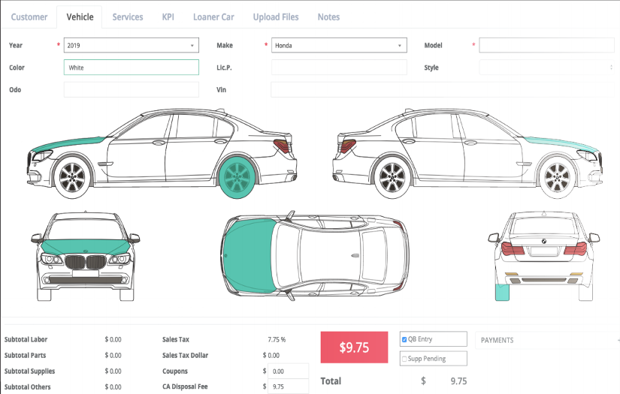Select rear window on top-down car view
620x394 pixels.
click(374, 255)
